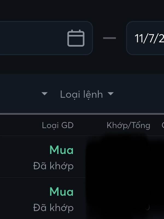The width and height of the screenshot is (164, 219).
Task: Select the first green Mua order label
Action: coord(61,150)
